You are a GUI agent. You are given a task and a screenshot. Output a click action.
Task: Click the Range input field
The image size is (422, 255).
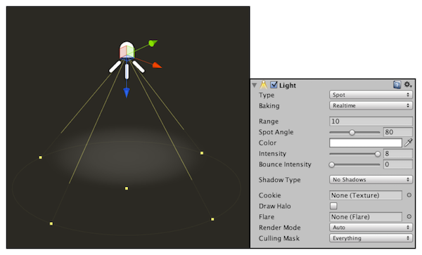(371, 122)
